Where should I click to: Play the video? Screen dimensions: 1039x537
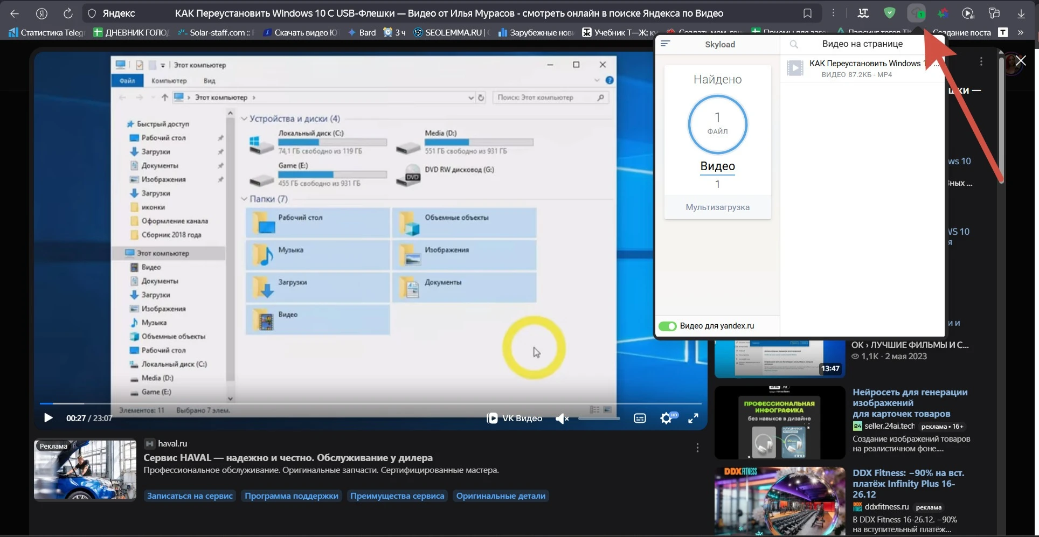click(48, 418)
